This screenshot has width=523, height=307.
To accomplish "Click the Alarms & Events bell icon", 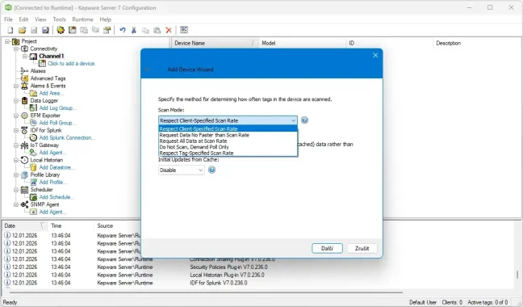I will (x=24, y=86).
